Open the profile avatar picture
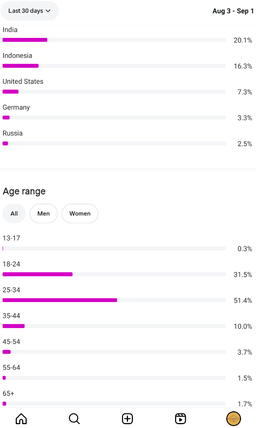 233,418
